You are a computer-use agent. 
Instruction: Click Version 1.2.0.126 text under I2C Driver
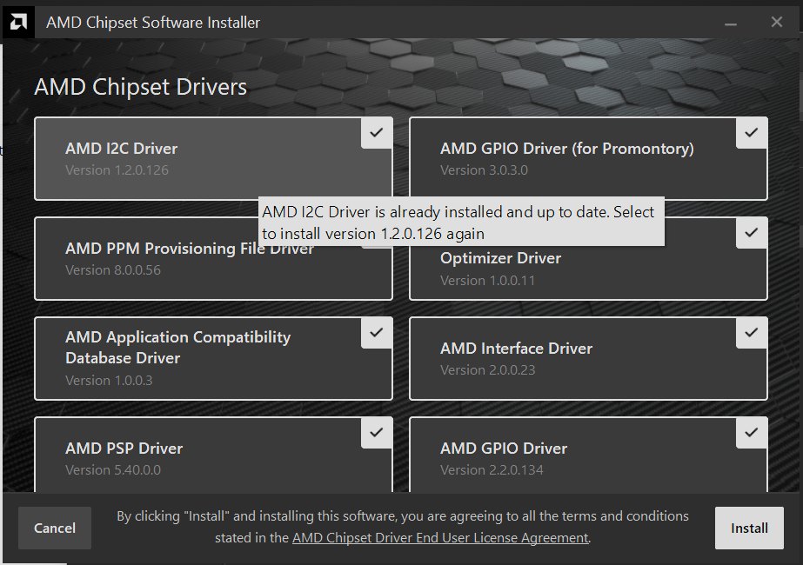click(117, 169)
